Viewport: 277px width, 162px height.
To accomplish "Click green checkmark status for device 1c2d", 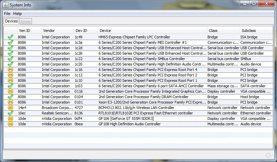I will (x=11, y=48).
